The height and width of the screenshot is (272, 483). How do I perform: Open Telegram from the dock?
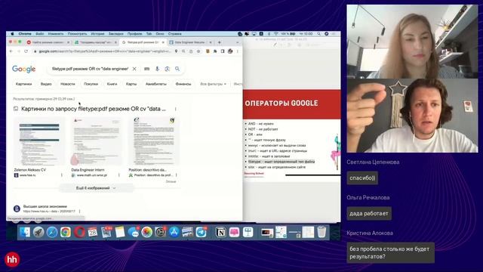pyautogui.click(x=201, y=232)
